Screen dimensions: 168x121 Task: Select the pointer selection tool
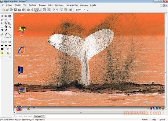pyautogui.click(x=6, y=23)
